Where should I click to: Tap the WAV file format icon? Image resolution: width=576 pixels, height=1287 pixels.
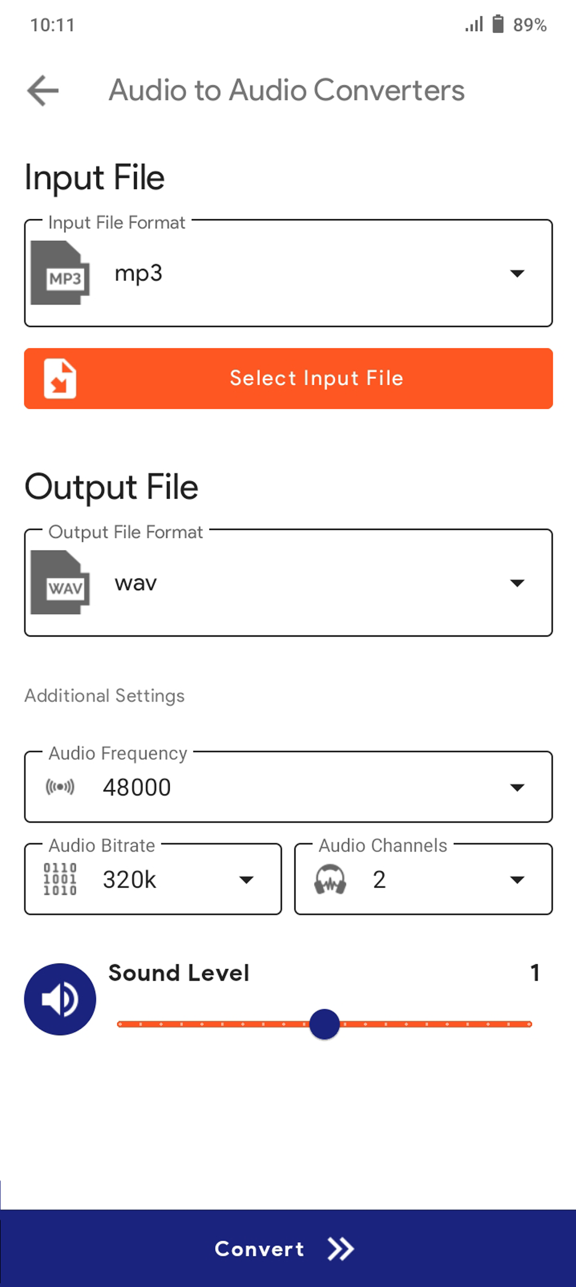60,582
